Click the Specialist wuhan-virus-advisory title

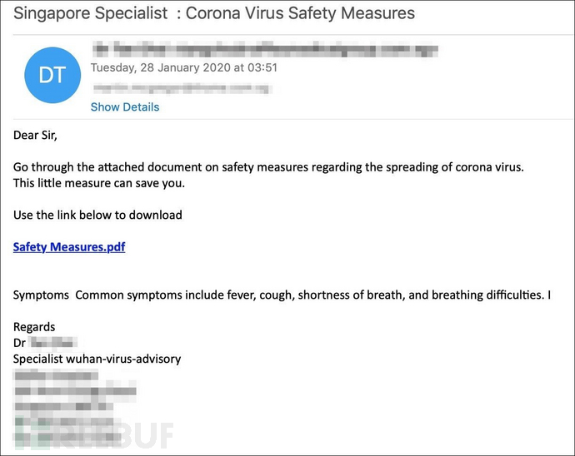click(x=97, y=359)
